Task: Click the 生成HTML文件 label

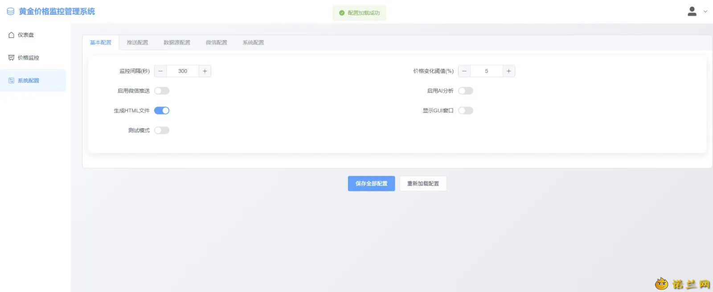Action: (x=131, y=111)
